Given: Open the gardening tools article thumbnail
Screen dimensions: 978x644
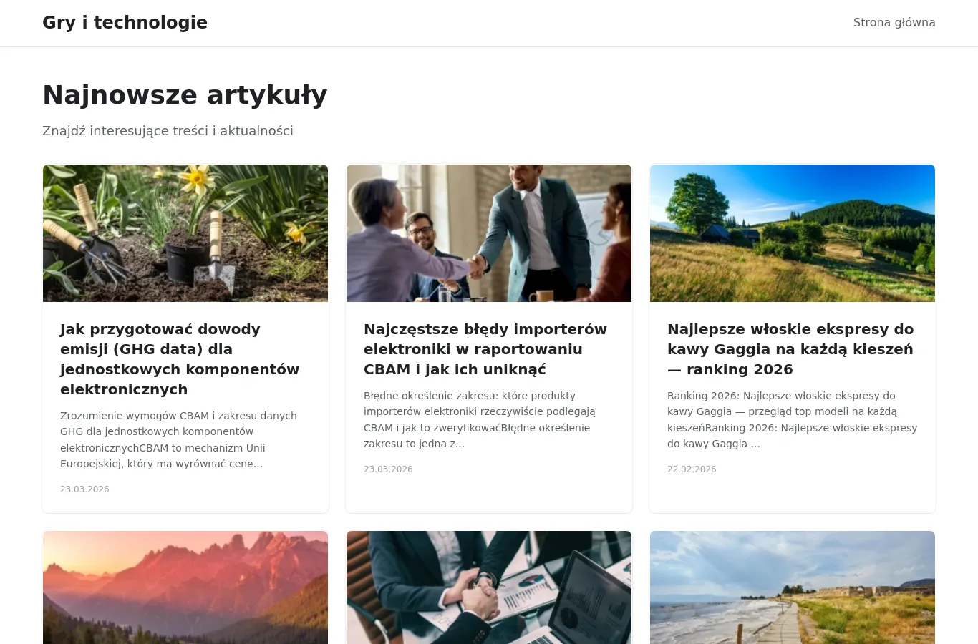Looking at the screenshot, I should (x=185, y=233).
